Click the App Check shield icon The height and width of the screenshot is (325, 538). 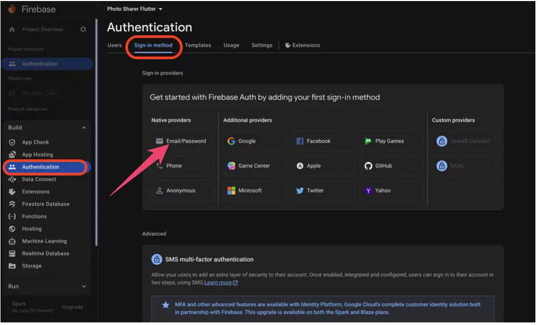click(x=12, y=142)
